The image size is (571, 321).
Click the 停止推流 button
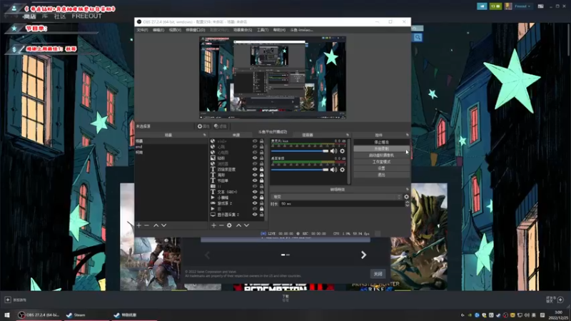(x=381, y=142)
